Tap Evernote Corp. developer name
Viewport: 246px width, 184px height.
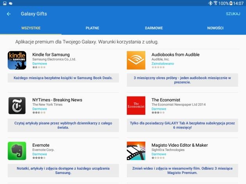pyautogui.click(x=43, y=150)
